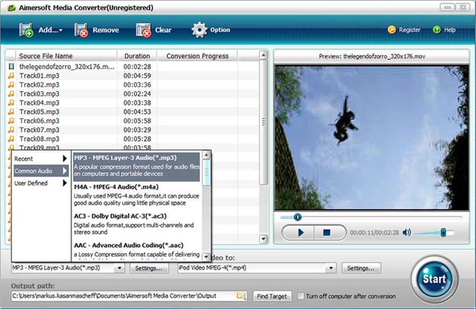Click file list scroll up arrow

(x=264, y=55)
